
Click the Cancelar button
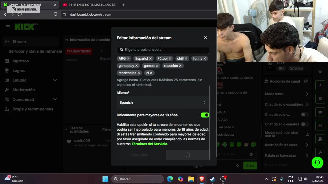(139, 155)
